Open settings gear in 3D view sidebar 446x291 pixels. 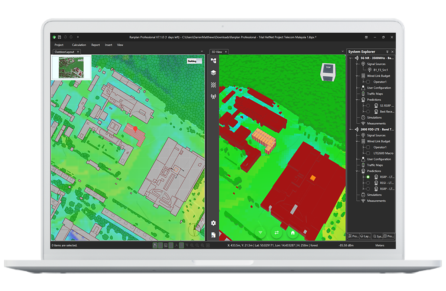click(x=213, y=223)
